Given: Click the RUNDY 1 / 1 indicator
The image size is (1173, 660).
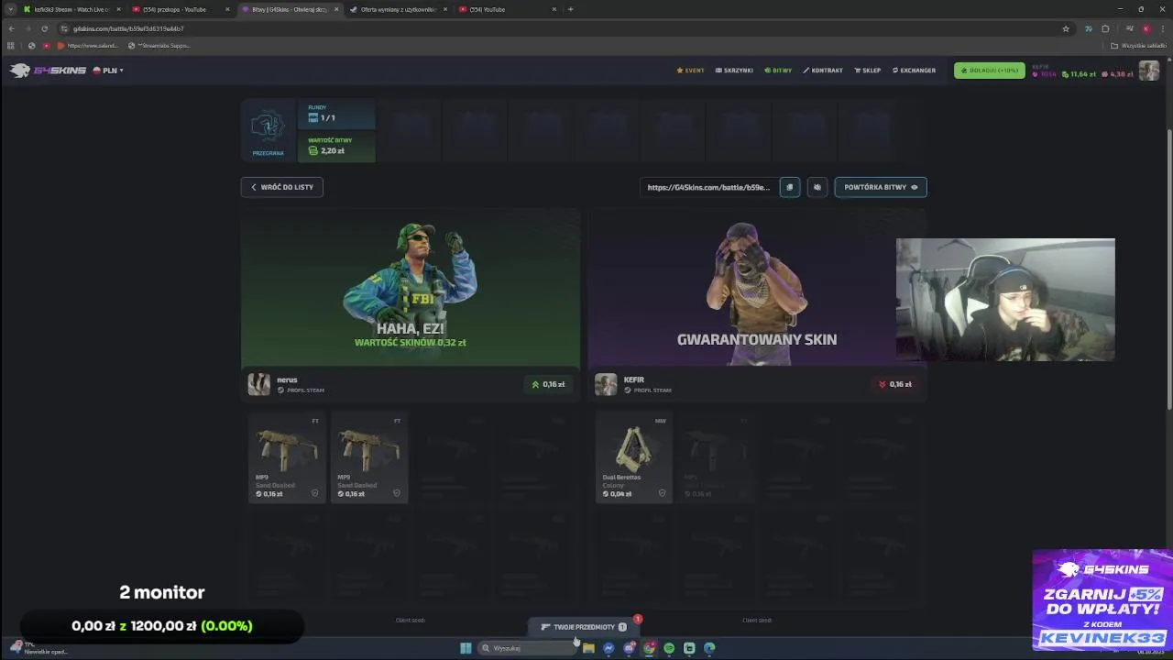Looking at the screenshot, I should pos(336,114).
